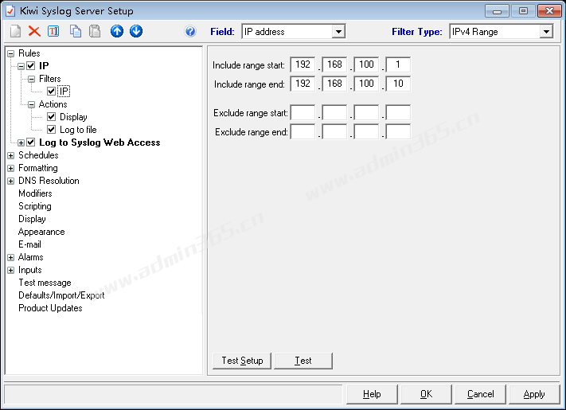Click the Kiwi Syslog title bar icon

[10, 11]
